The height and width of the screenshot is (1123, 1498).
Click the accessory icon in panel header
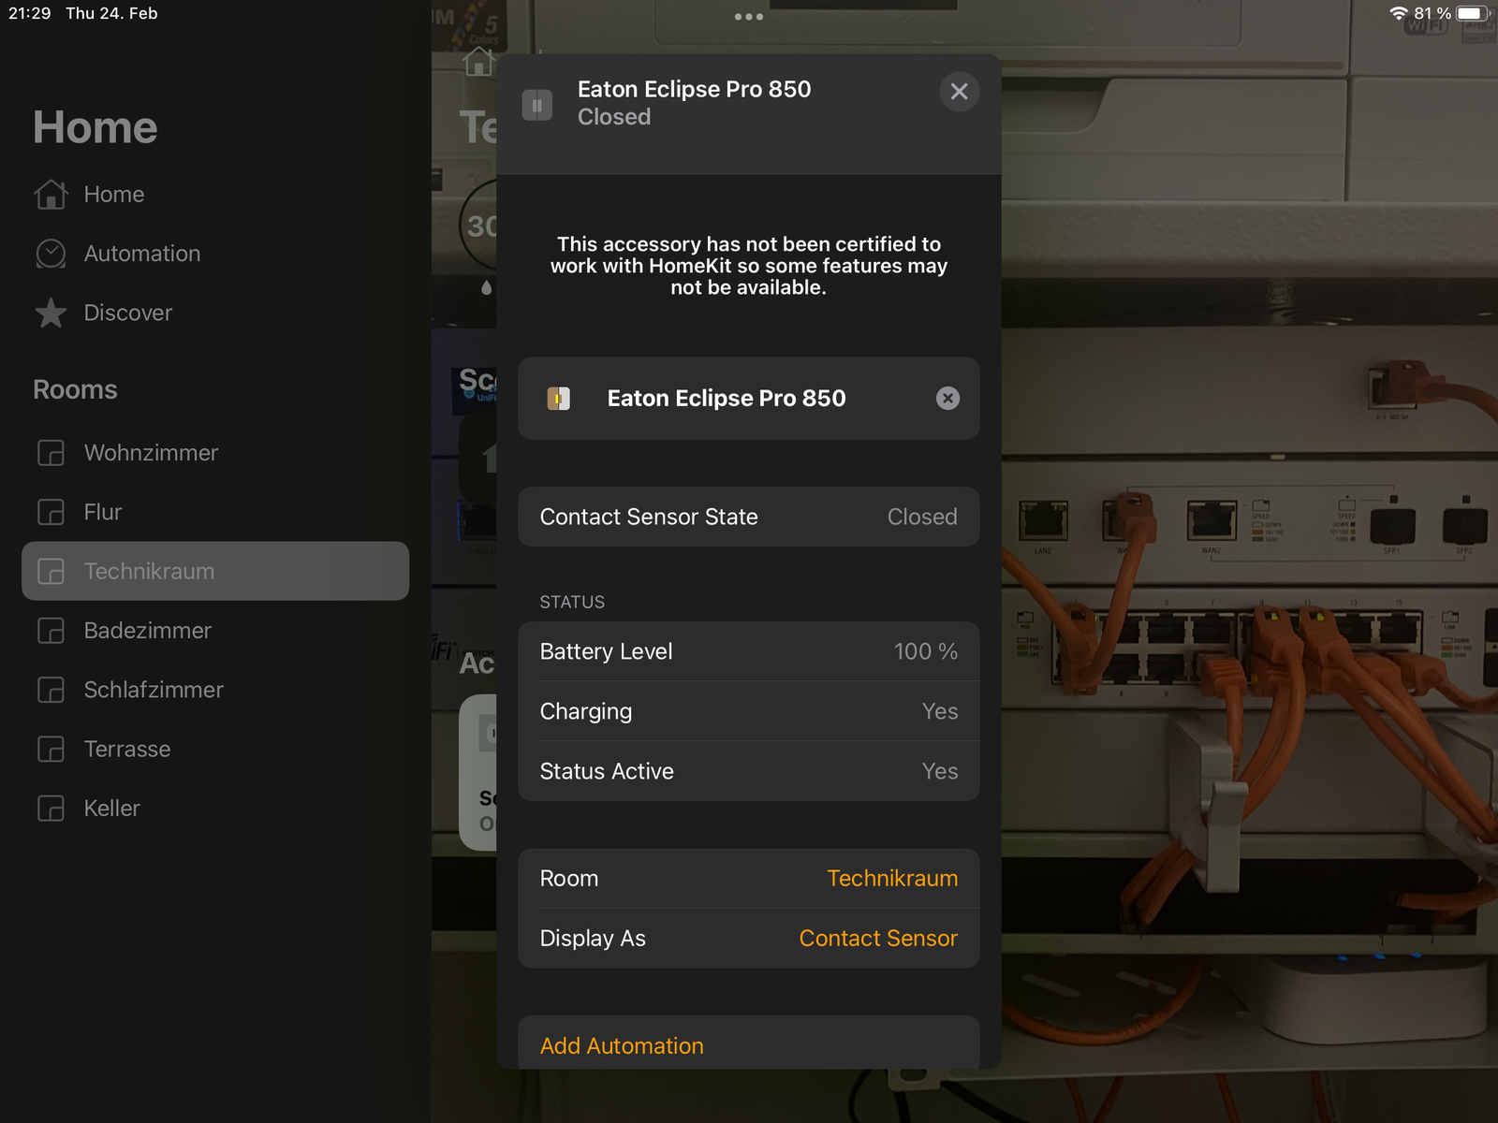(537, 106)
